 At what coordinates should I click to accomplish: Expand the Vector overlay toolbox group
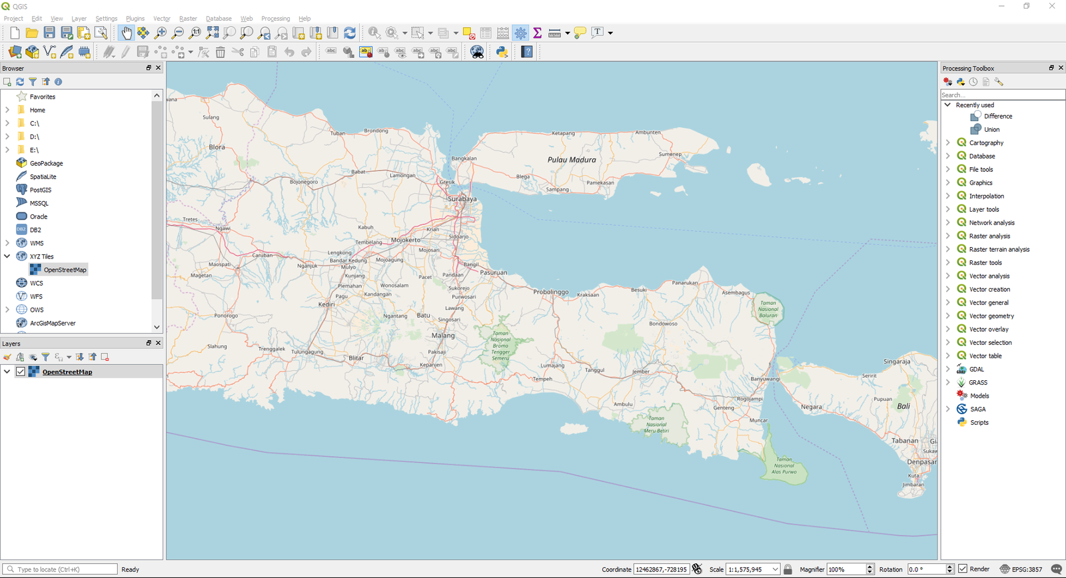pyautogui.click(x=947, y=329)
